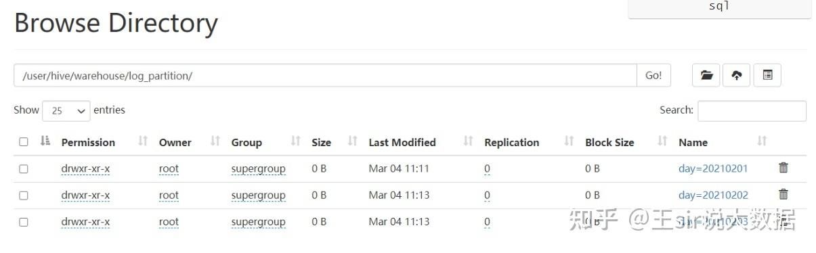Check the day=20210201 row checkbox
Screen dimensions: 816x253
[x=24, y=169]
